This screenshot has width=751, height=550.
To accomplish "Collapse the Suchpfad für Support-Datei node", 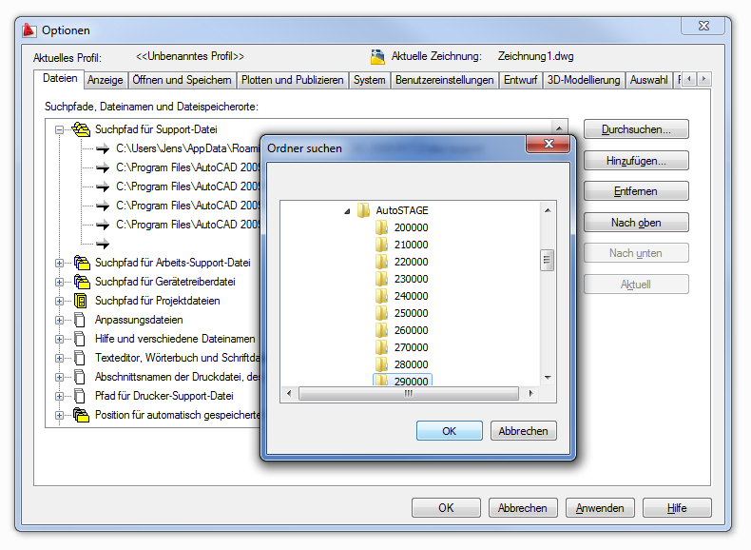I will [x=59, y=129].
